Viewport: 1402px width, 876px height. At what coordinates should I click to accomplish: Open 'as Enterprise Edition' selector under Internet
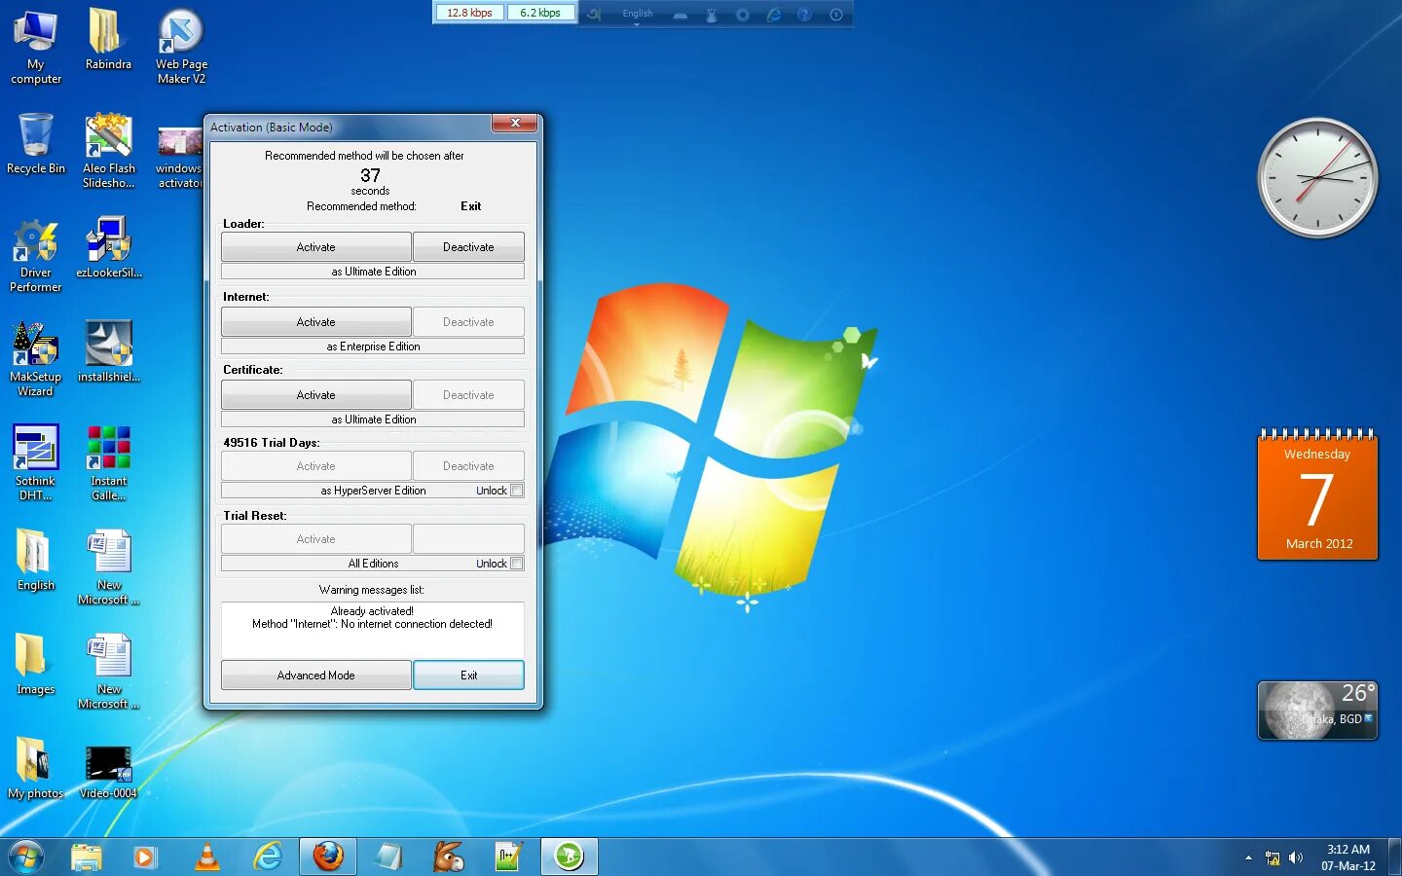373,347
